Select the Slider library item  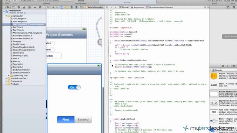(224, 121)
